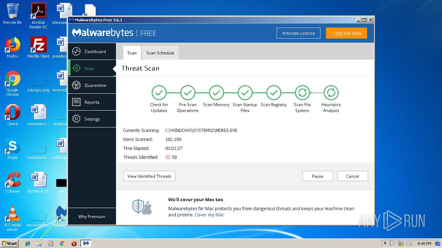
Task: Select the Scan tab
Action: click(132, 53)
